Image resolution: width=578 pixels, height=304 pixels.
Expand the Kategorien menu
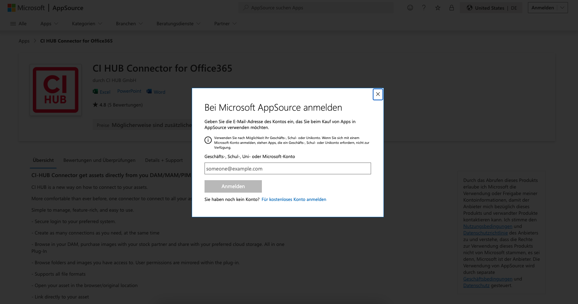pos(87,24)
